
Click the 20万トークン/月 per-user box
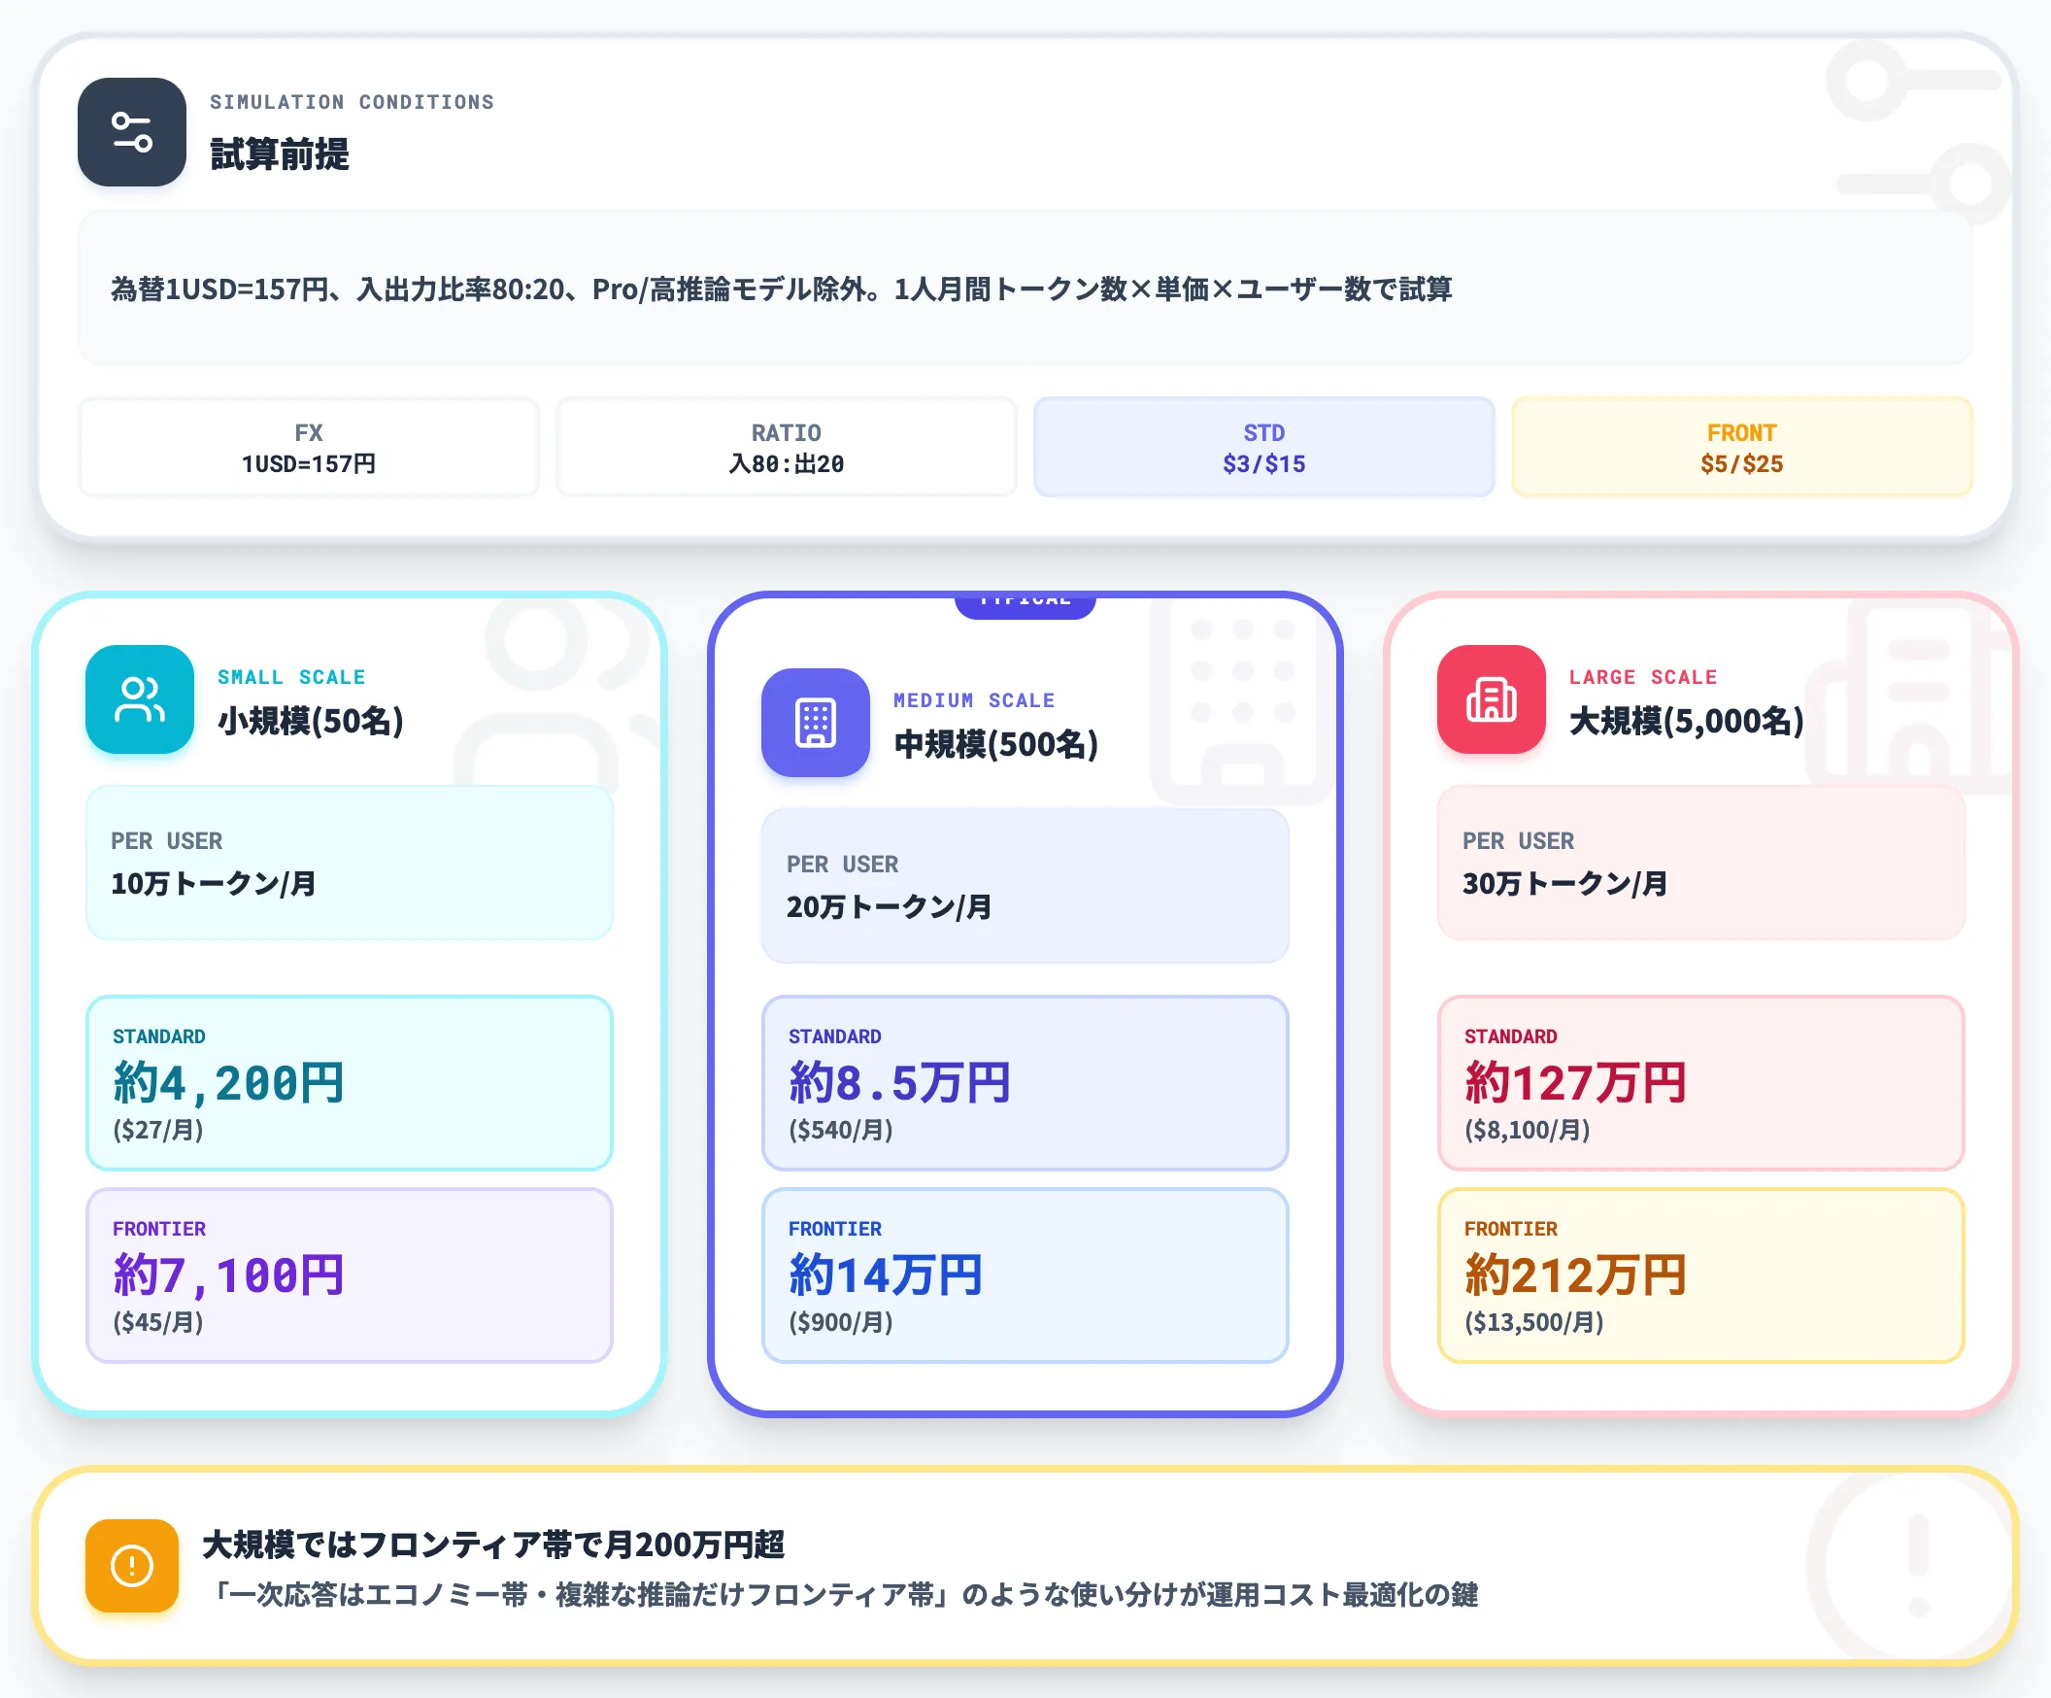[1025, 886]
